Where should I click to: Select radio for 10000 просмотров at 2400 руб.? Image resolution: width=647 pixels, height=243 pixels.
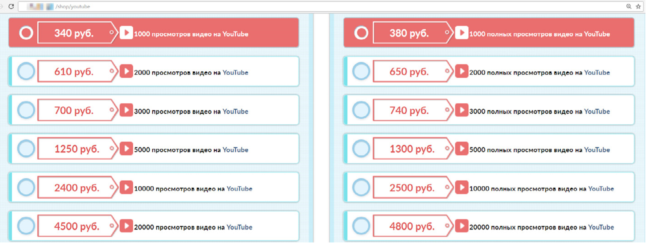26,187
